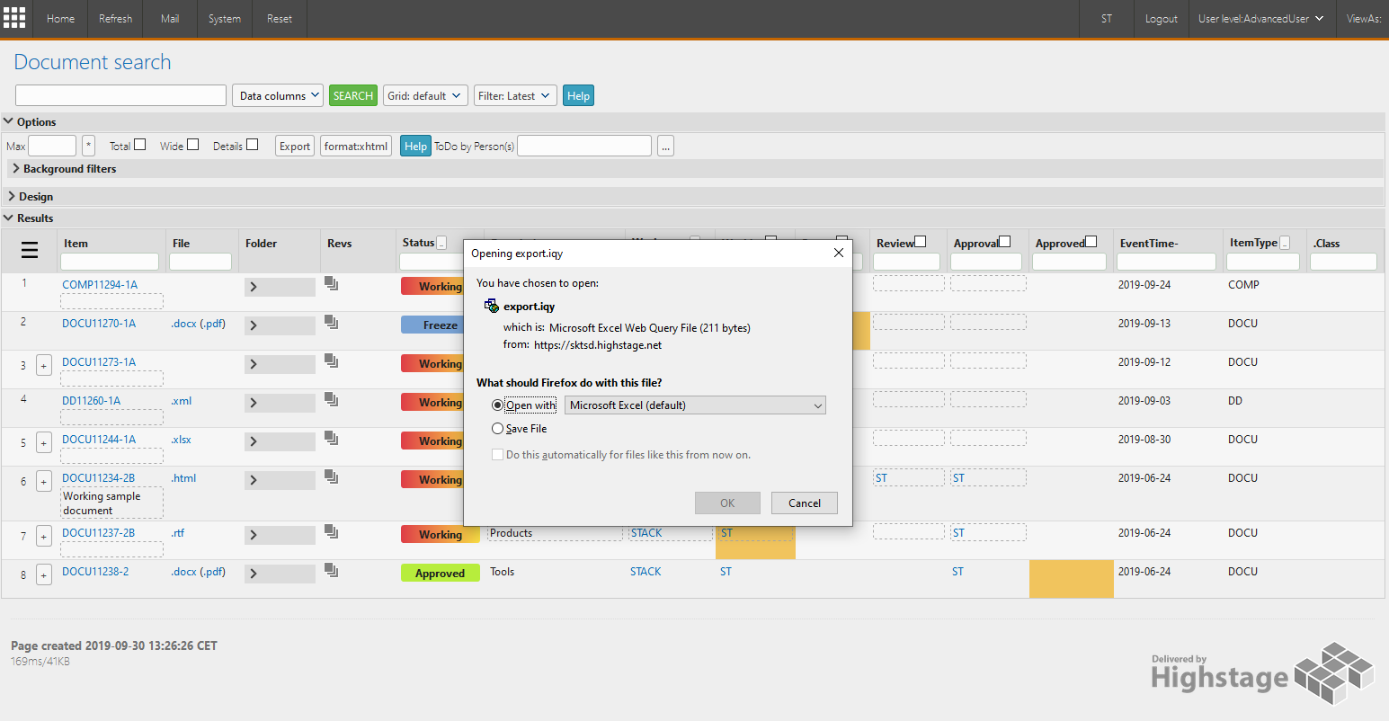Click the green SEARCH button
Viewport: 1389px width, 721px height.
coord(352,95)
